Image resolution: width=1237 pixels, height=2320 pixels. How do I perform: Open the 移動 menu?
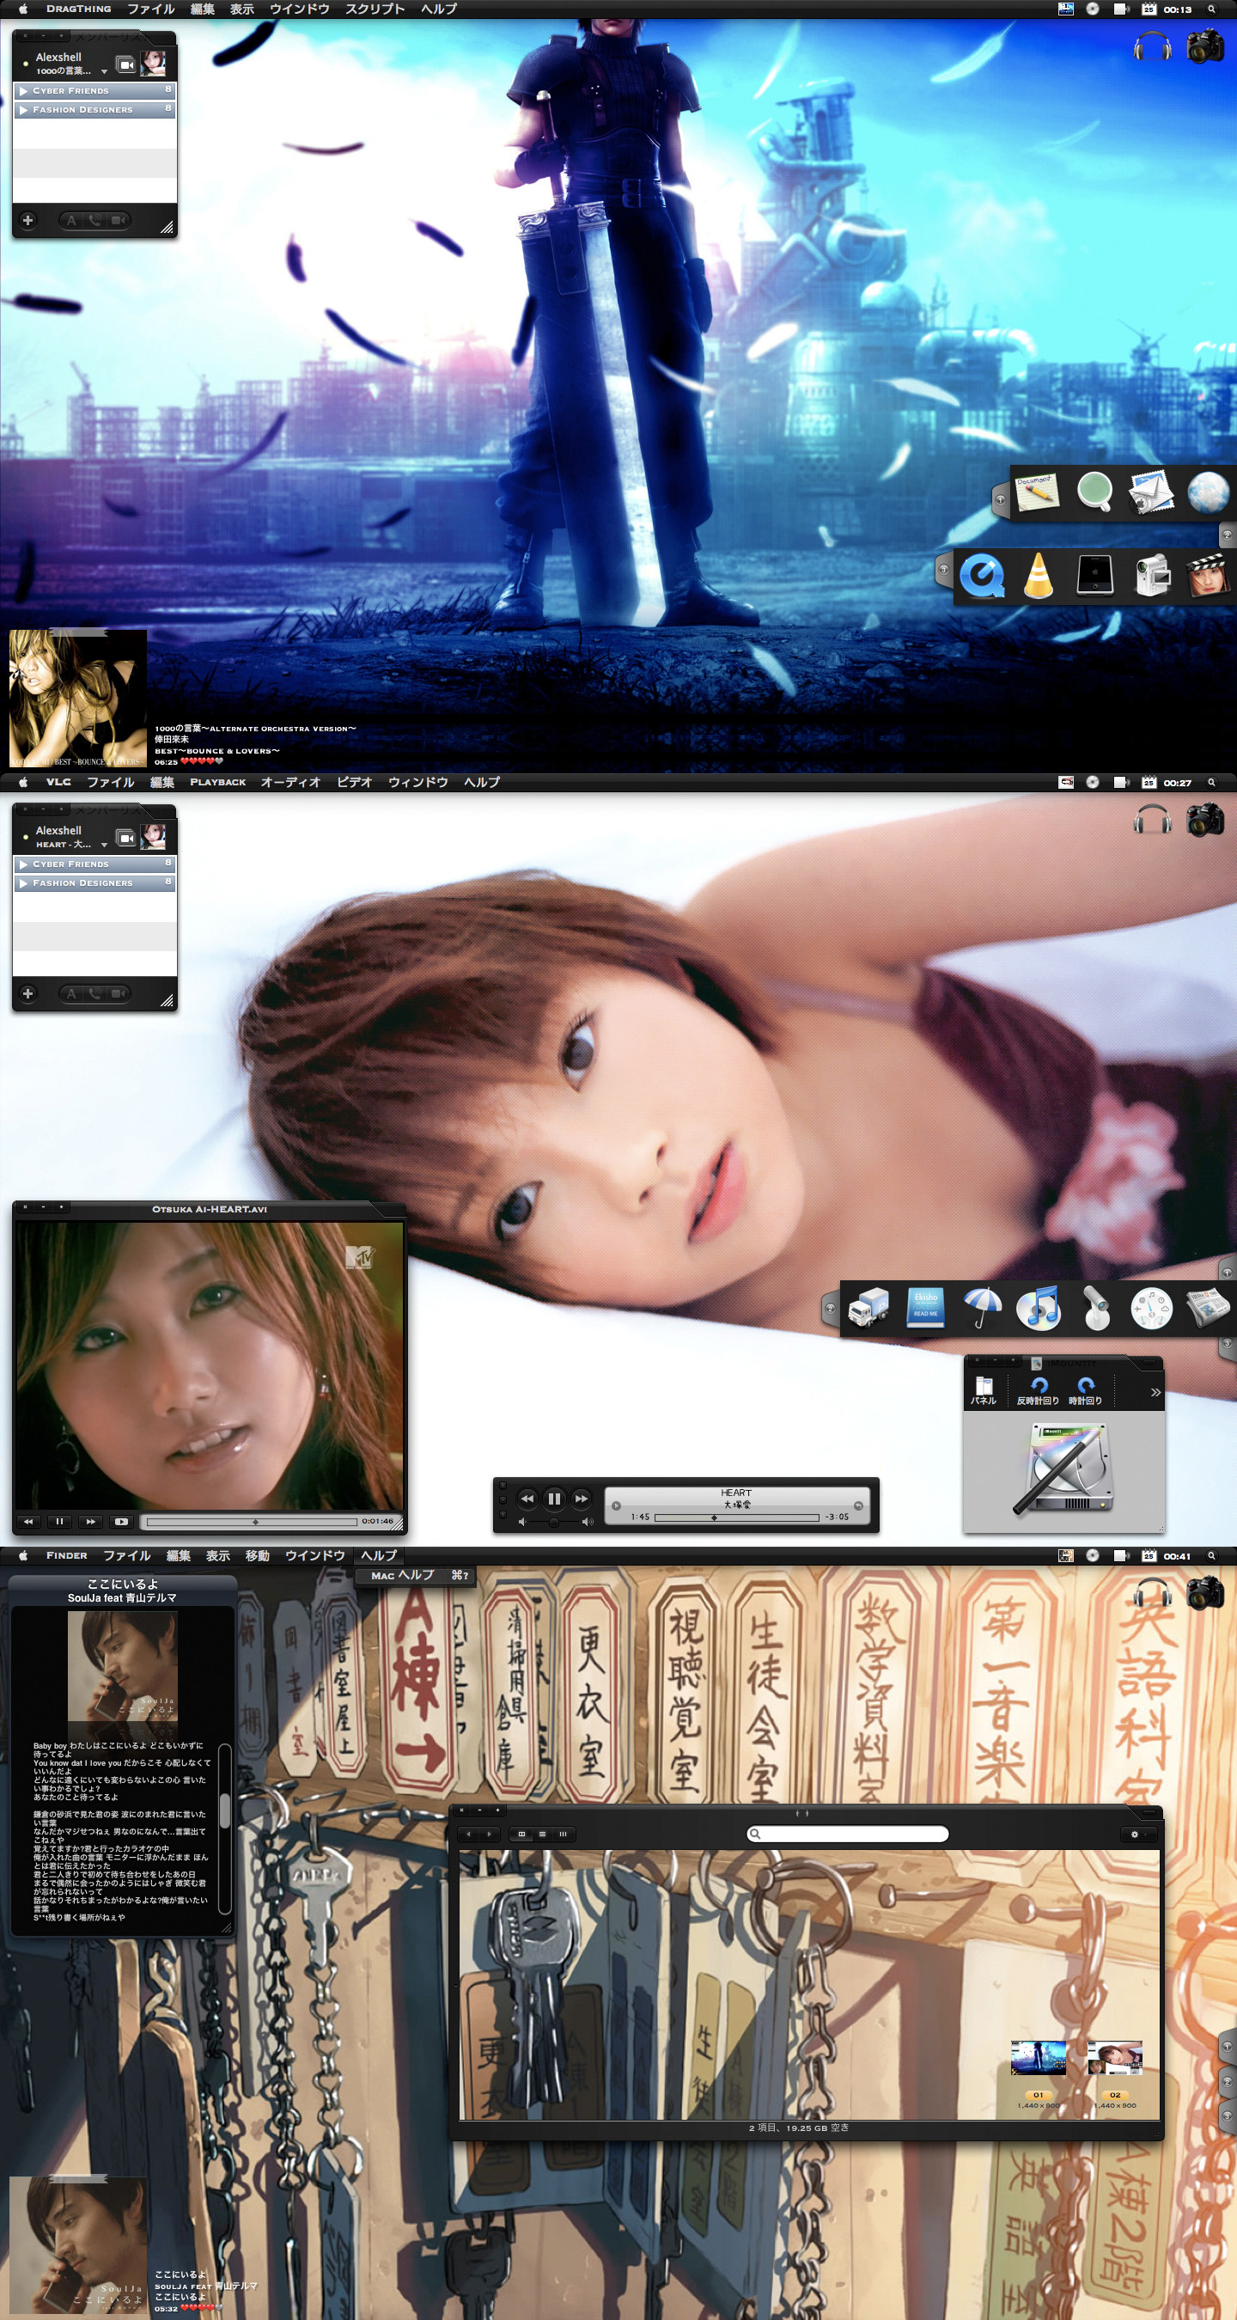pyautogui.click(x=258, y=1555)
